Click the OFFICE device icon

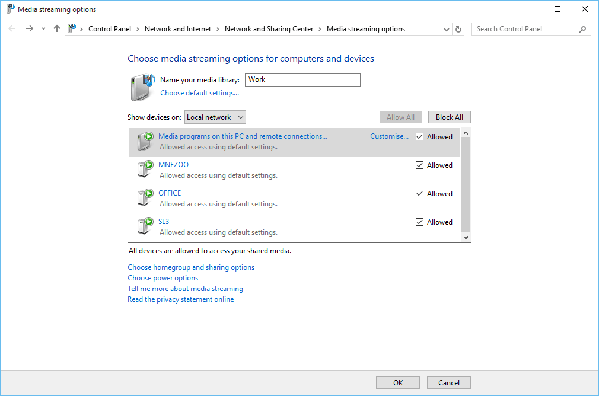pos(145,198)
